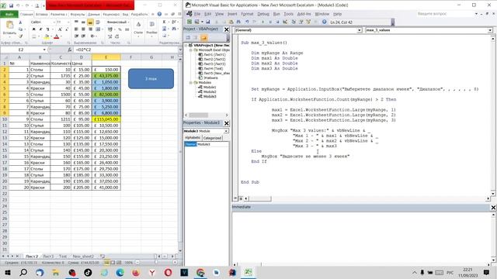The image size is (497, 279).
Task: Click View Code icon in Project panel
Action: pos(188,38)
